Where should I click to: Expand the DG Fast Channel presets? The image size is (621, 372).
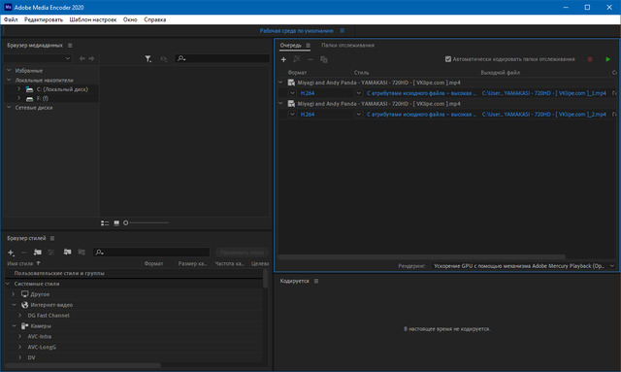click(x=19, y=316)
